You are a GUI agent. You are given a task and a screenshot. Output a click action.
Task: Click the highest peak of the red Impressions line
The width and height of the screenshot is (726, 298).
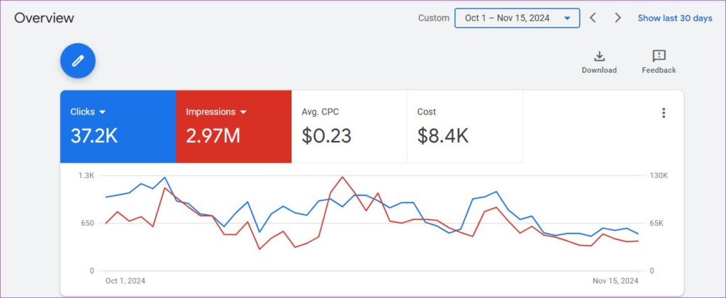point(342,177)
